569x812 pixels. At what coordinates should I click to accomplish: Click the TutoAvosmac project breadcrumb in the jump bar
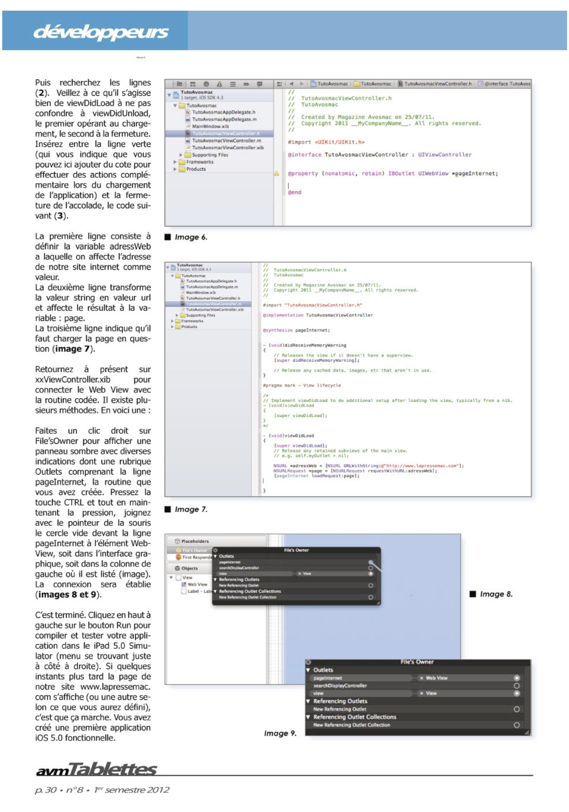(x=329, y=84)
